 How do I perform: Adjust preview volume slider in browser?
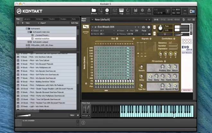coord(23,115)
